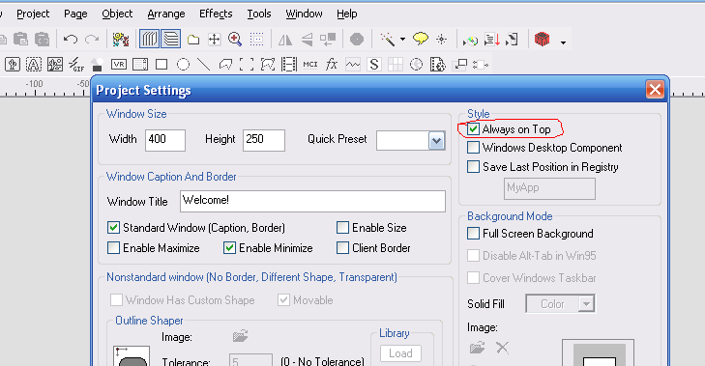Open the Arrange menu
Viewport: 705px width, 366px height.
(x=166, y=14)
